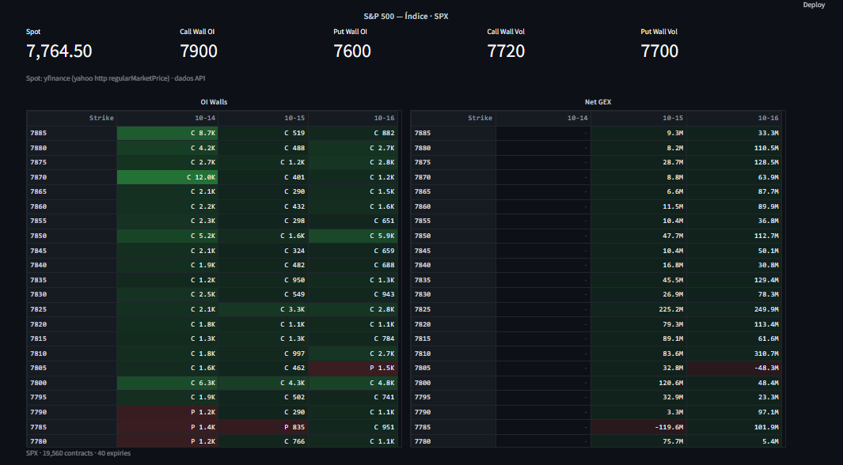
Task: Select the 'C 5.2K' cell in the 7850 row
Action: point(167,236)
